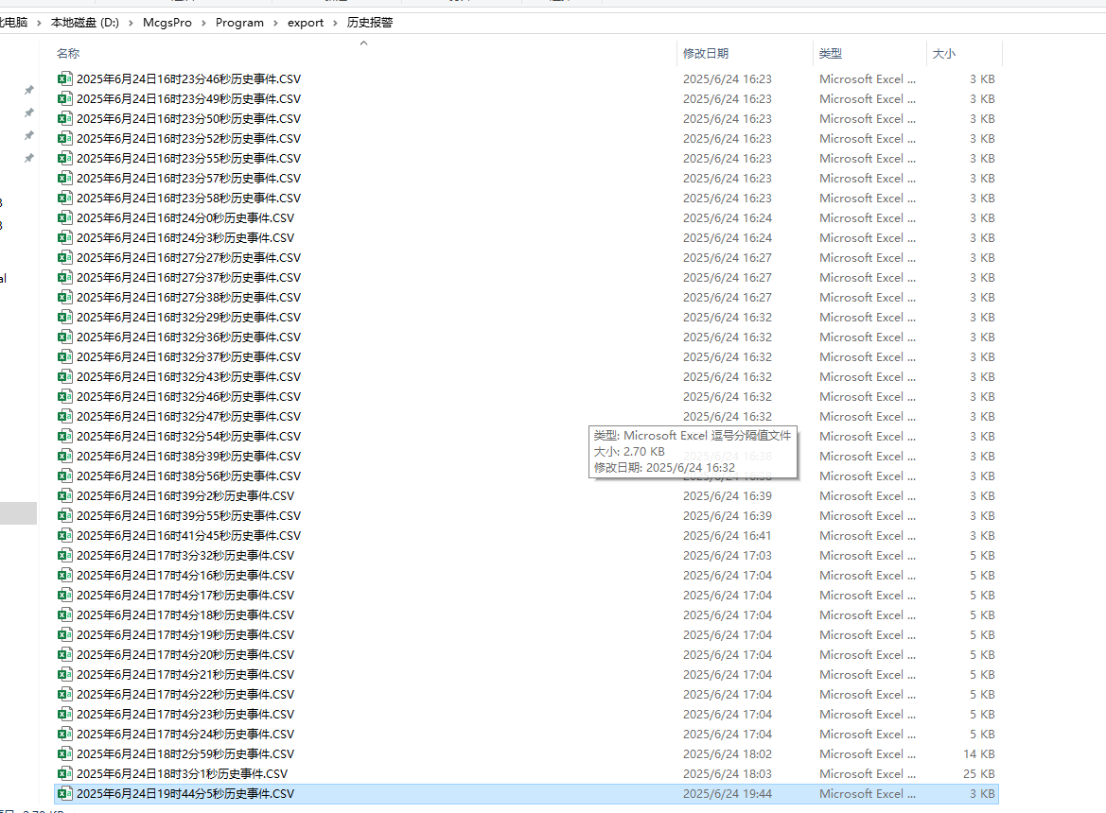This screenshot has width=1106, height=813.
Task: Click the Excel icon of 2025年6月24日16时23分55秒历史事件.CSV
Action: point(65,158)
